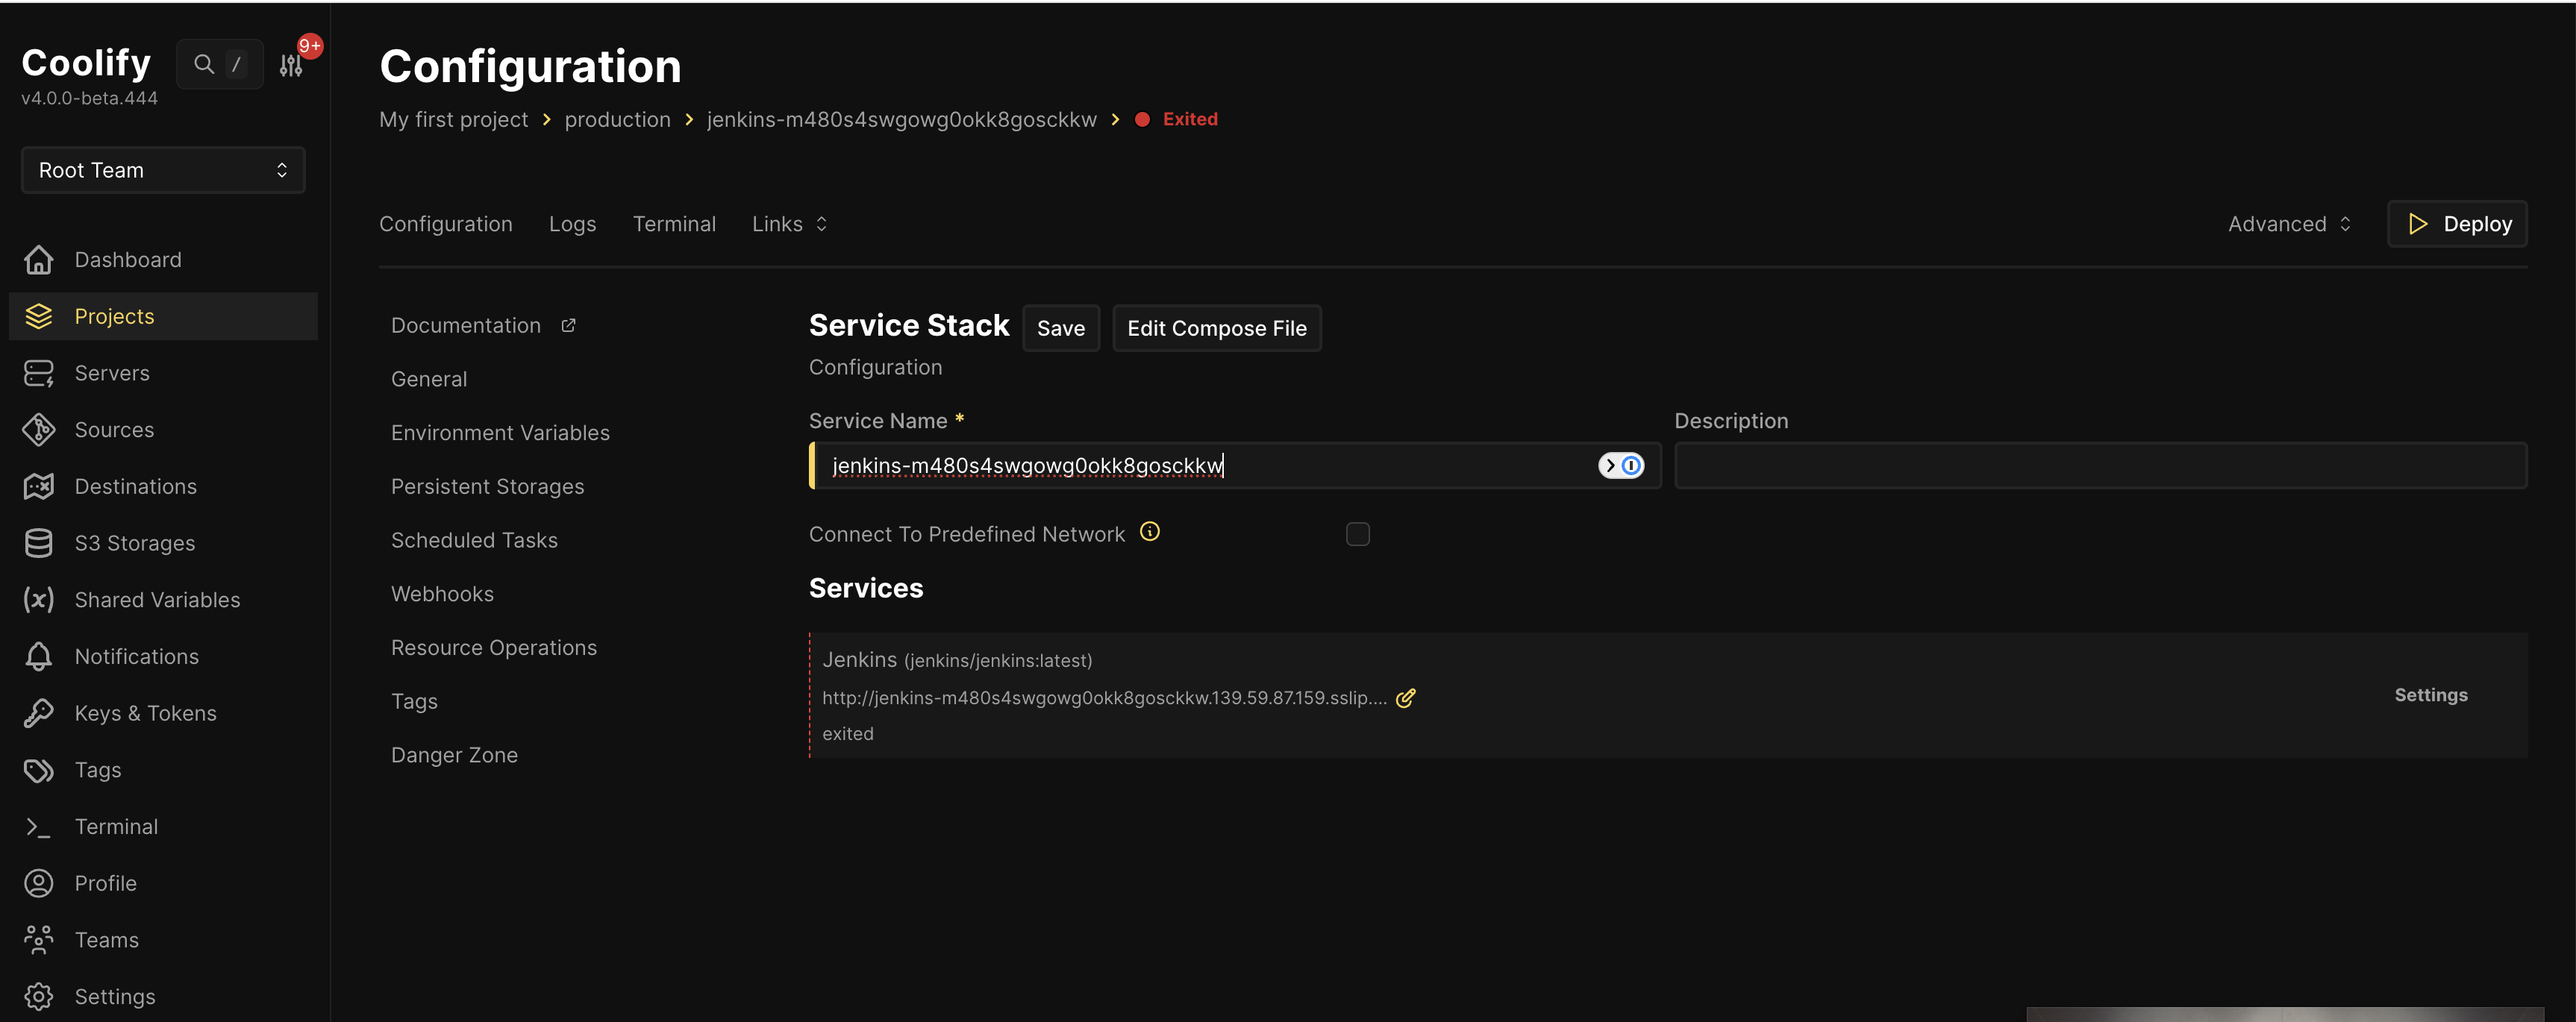Click the Keys & Tokens key icon
This screenshot has height=1022, width=2576.
coord(39,712)
